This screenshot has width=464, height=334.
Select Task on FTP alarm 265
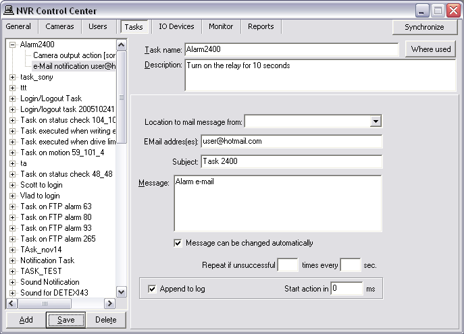(x=57, y=239)
